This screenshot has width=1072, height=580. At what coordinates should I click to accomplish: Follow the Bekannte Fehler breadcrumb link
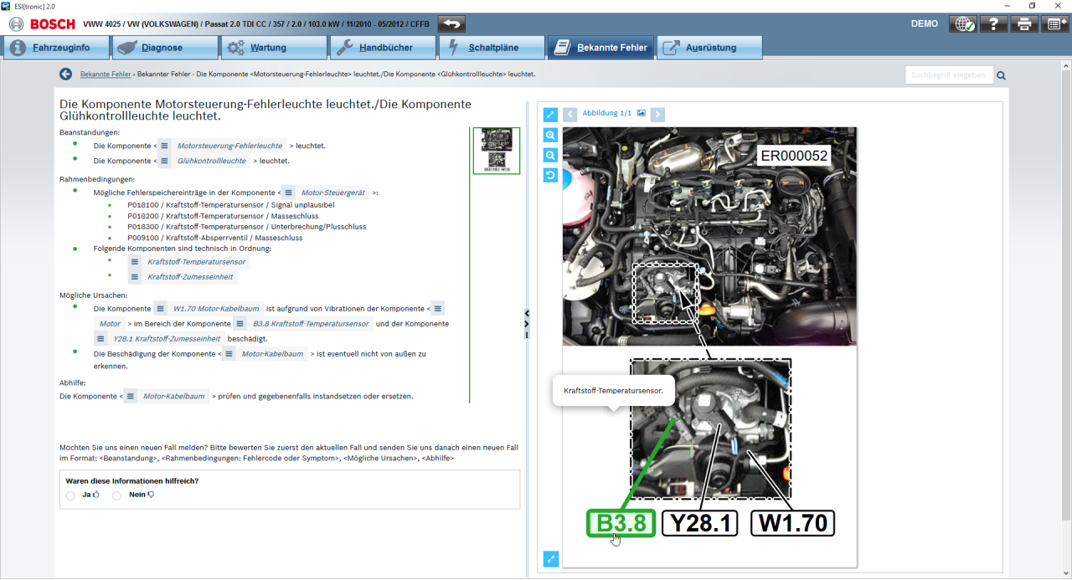(105, 74)
